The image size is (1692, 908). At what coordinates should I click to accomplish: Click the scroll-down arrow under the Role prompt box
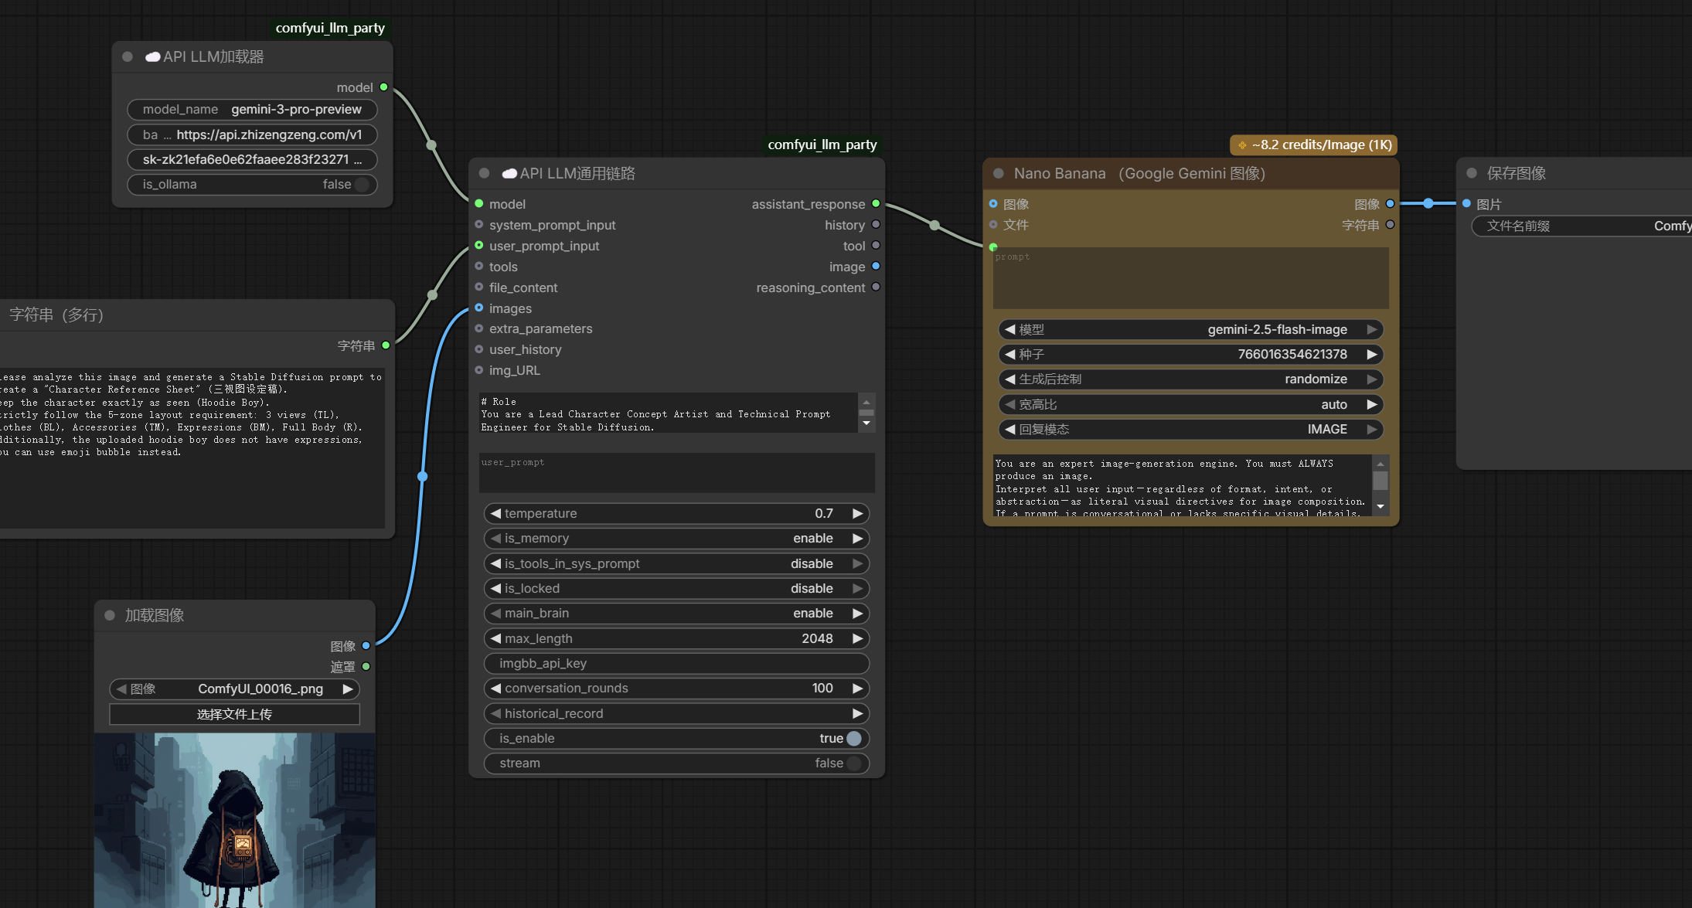point(867,423)
